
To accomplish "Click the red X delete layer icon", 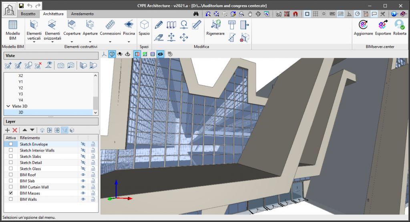I will 15,130.
